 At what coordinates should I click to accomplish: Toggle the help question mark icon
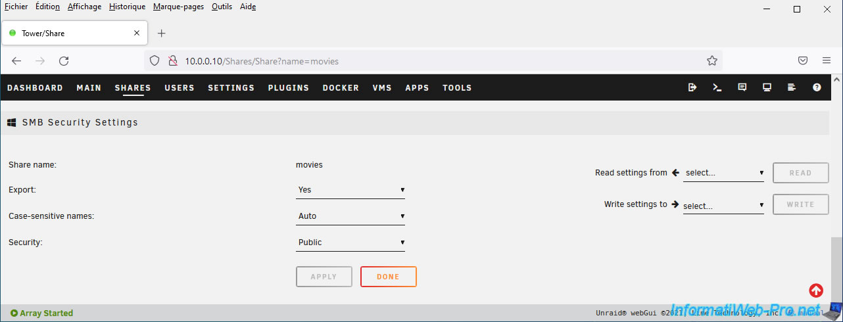[817, 87]
